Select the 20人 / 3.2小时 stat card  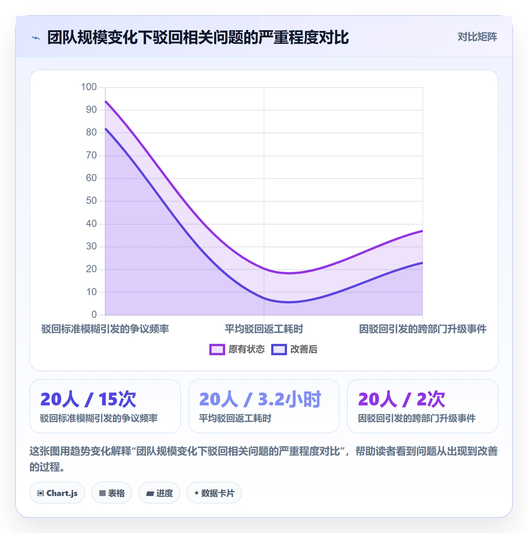[264, 406]
